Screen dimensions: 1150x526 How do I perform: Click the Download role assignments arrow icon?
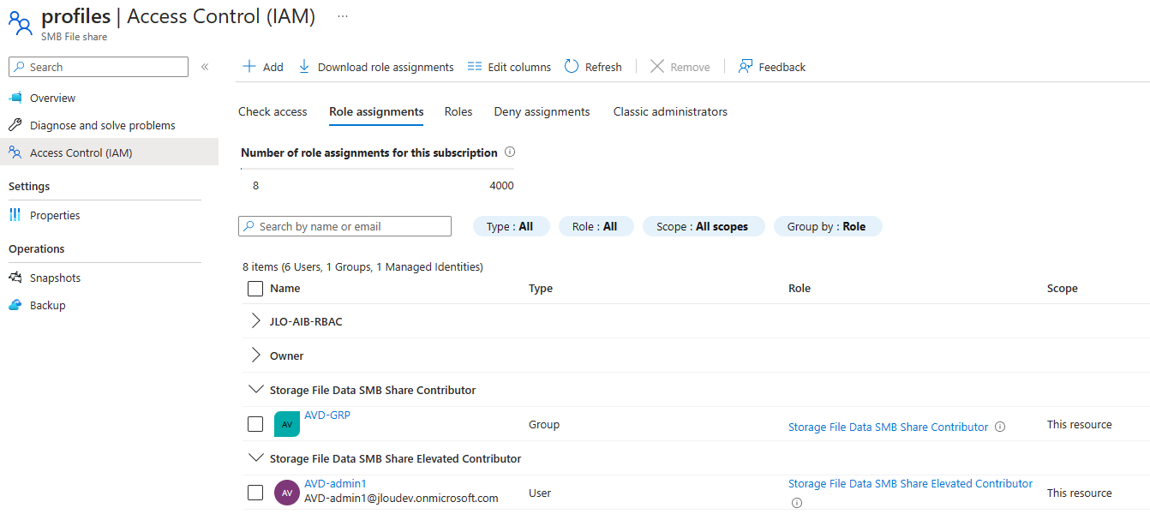(304, 67)
